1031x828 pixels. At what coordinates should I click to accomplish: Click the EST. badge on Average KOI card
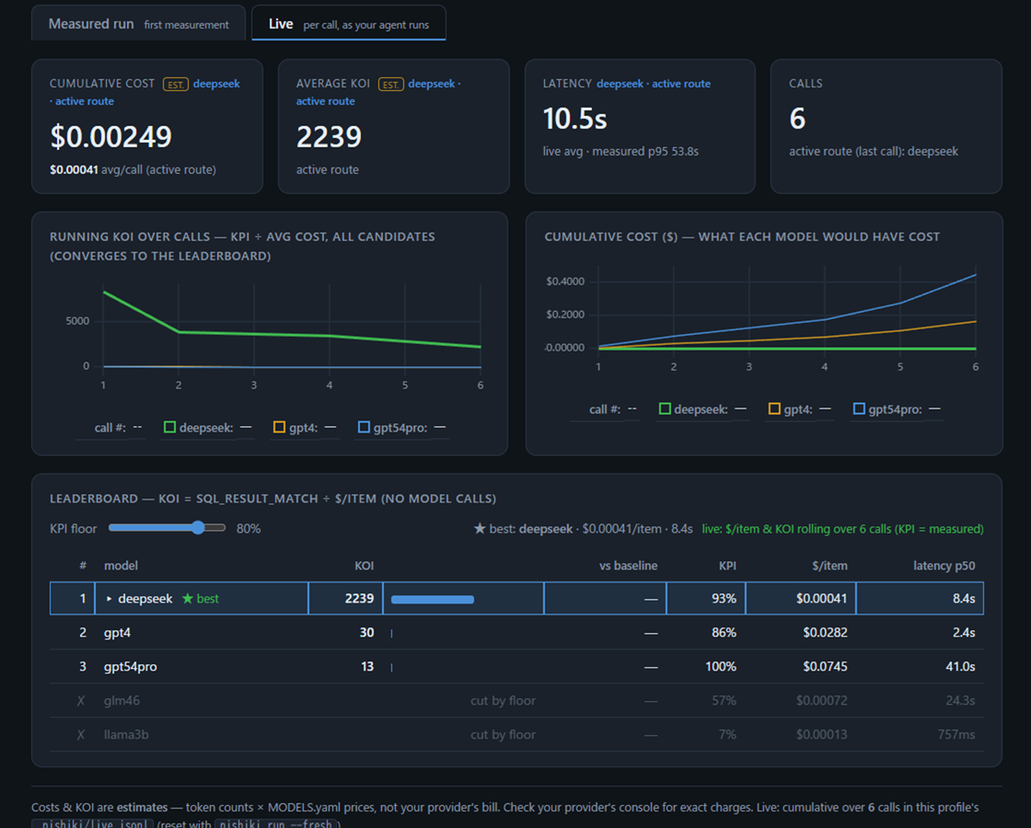click(390, 84)
